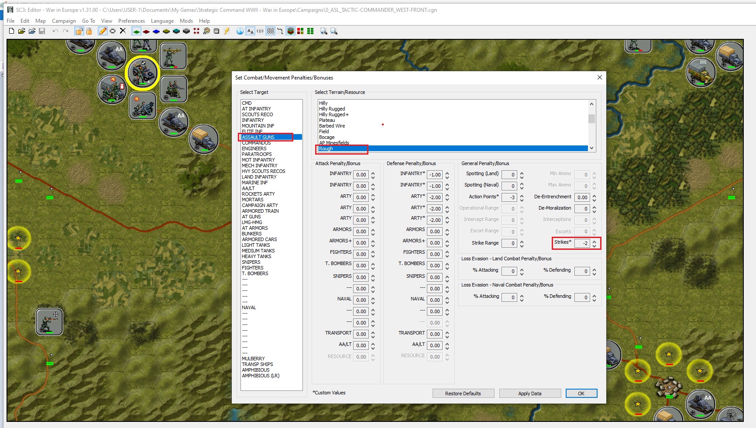The width and height of the screenshot is (756, 428).
Task: Click the De-Moralization stepper arrows
Action: click(x=594, y=209)
